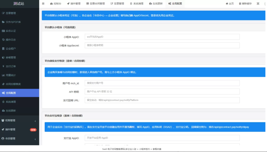Click the fullscreen expand icon in top bar
The image size is (267, 152).
point(258,4)
